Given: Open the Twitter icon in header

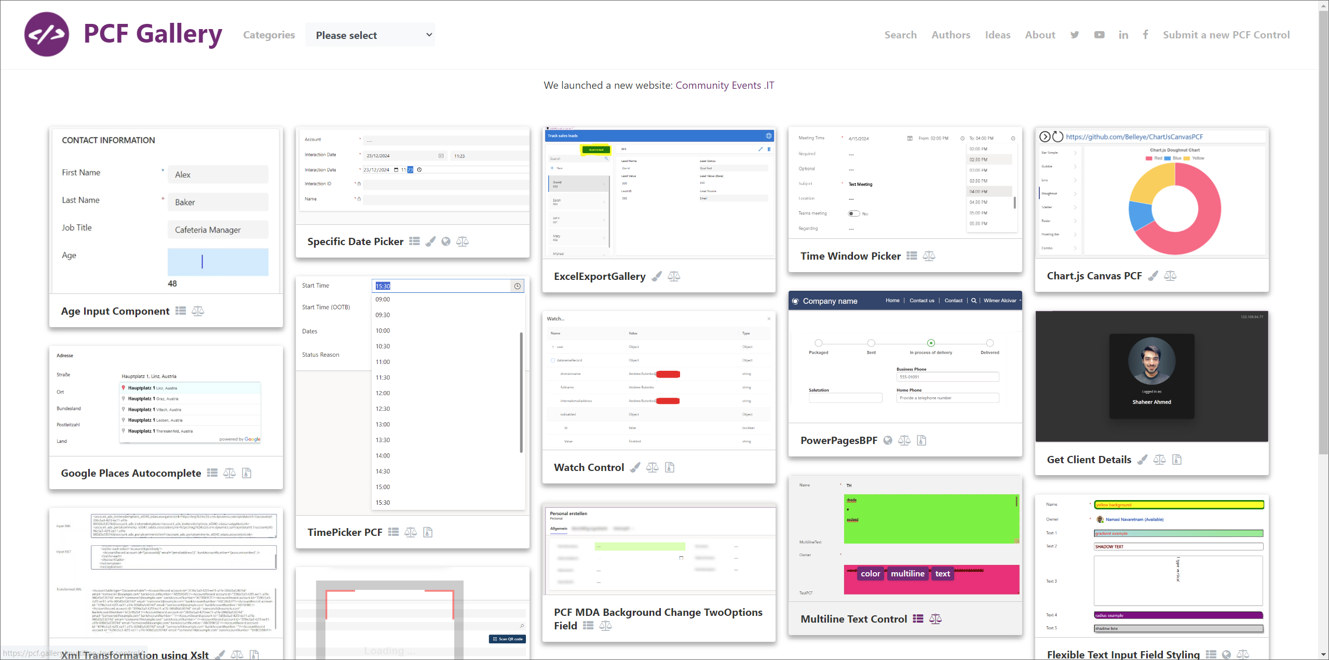Looking at the screenshot, I should (x=1075, y=35).
